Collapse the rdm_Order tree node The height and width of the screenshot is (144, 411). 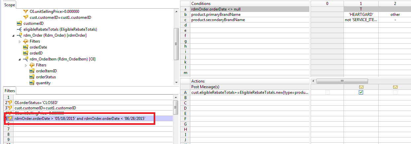[x=13, y=35]
